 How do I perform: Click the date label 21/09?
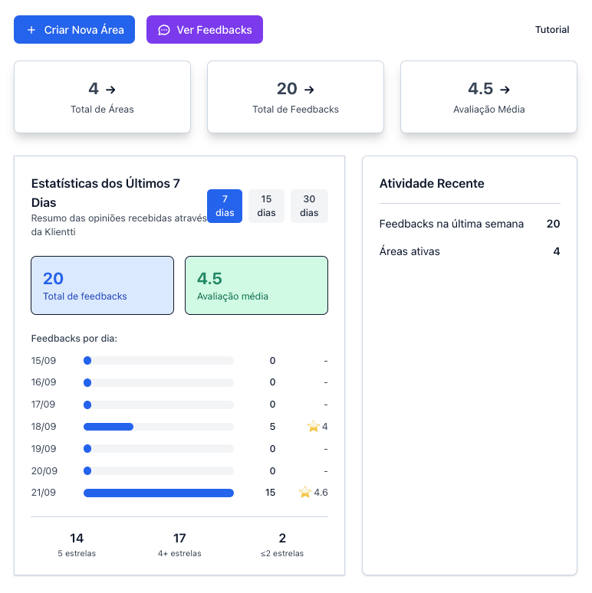(44, 493)
